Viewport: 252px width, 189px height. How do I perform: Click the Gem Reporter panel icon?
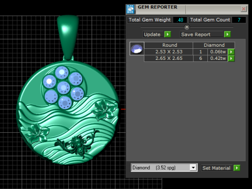130,9
